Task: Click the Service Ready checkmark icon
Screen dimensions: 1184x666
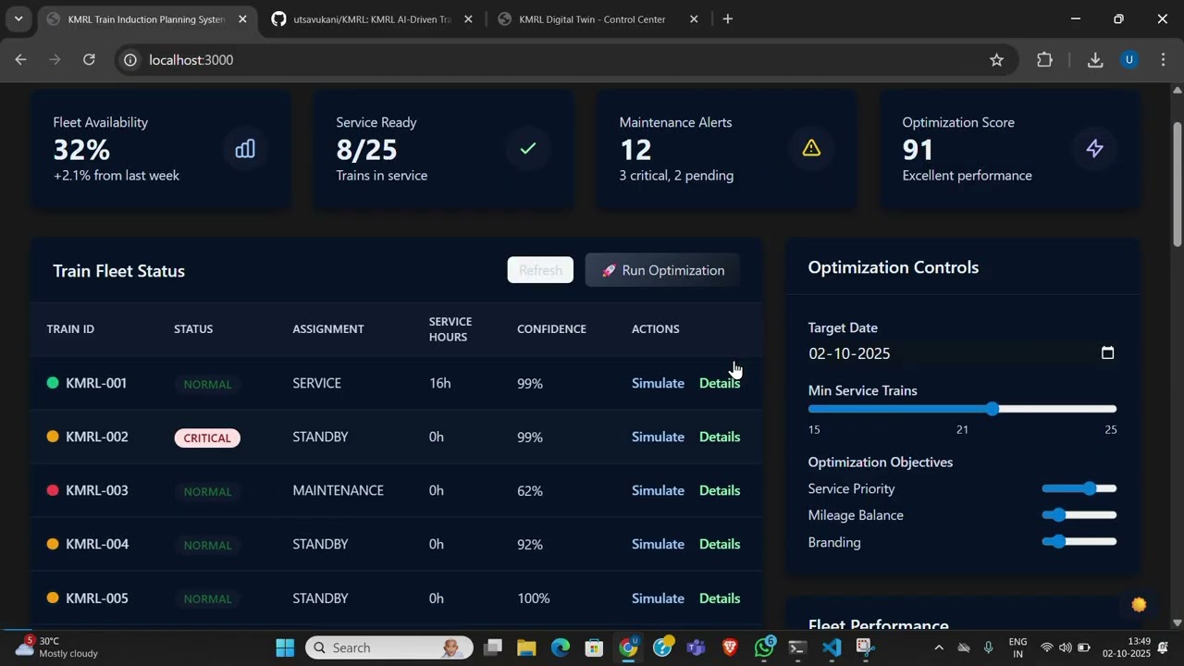Action: [528, 149]
